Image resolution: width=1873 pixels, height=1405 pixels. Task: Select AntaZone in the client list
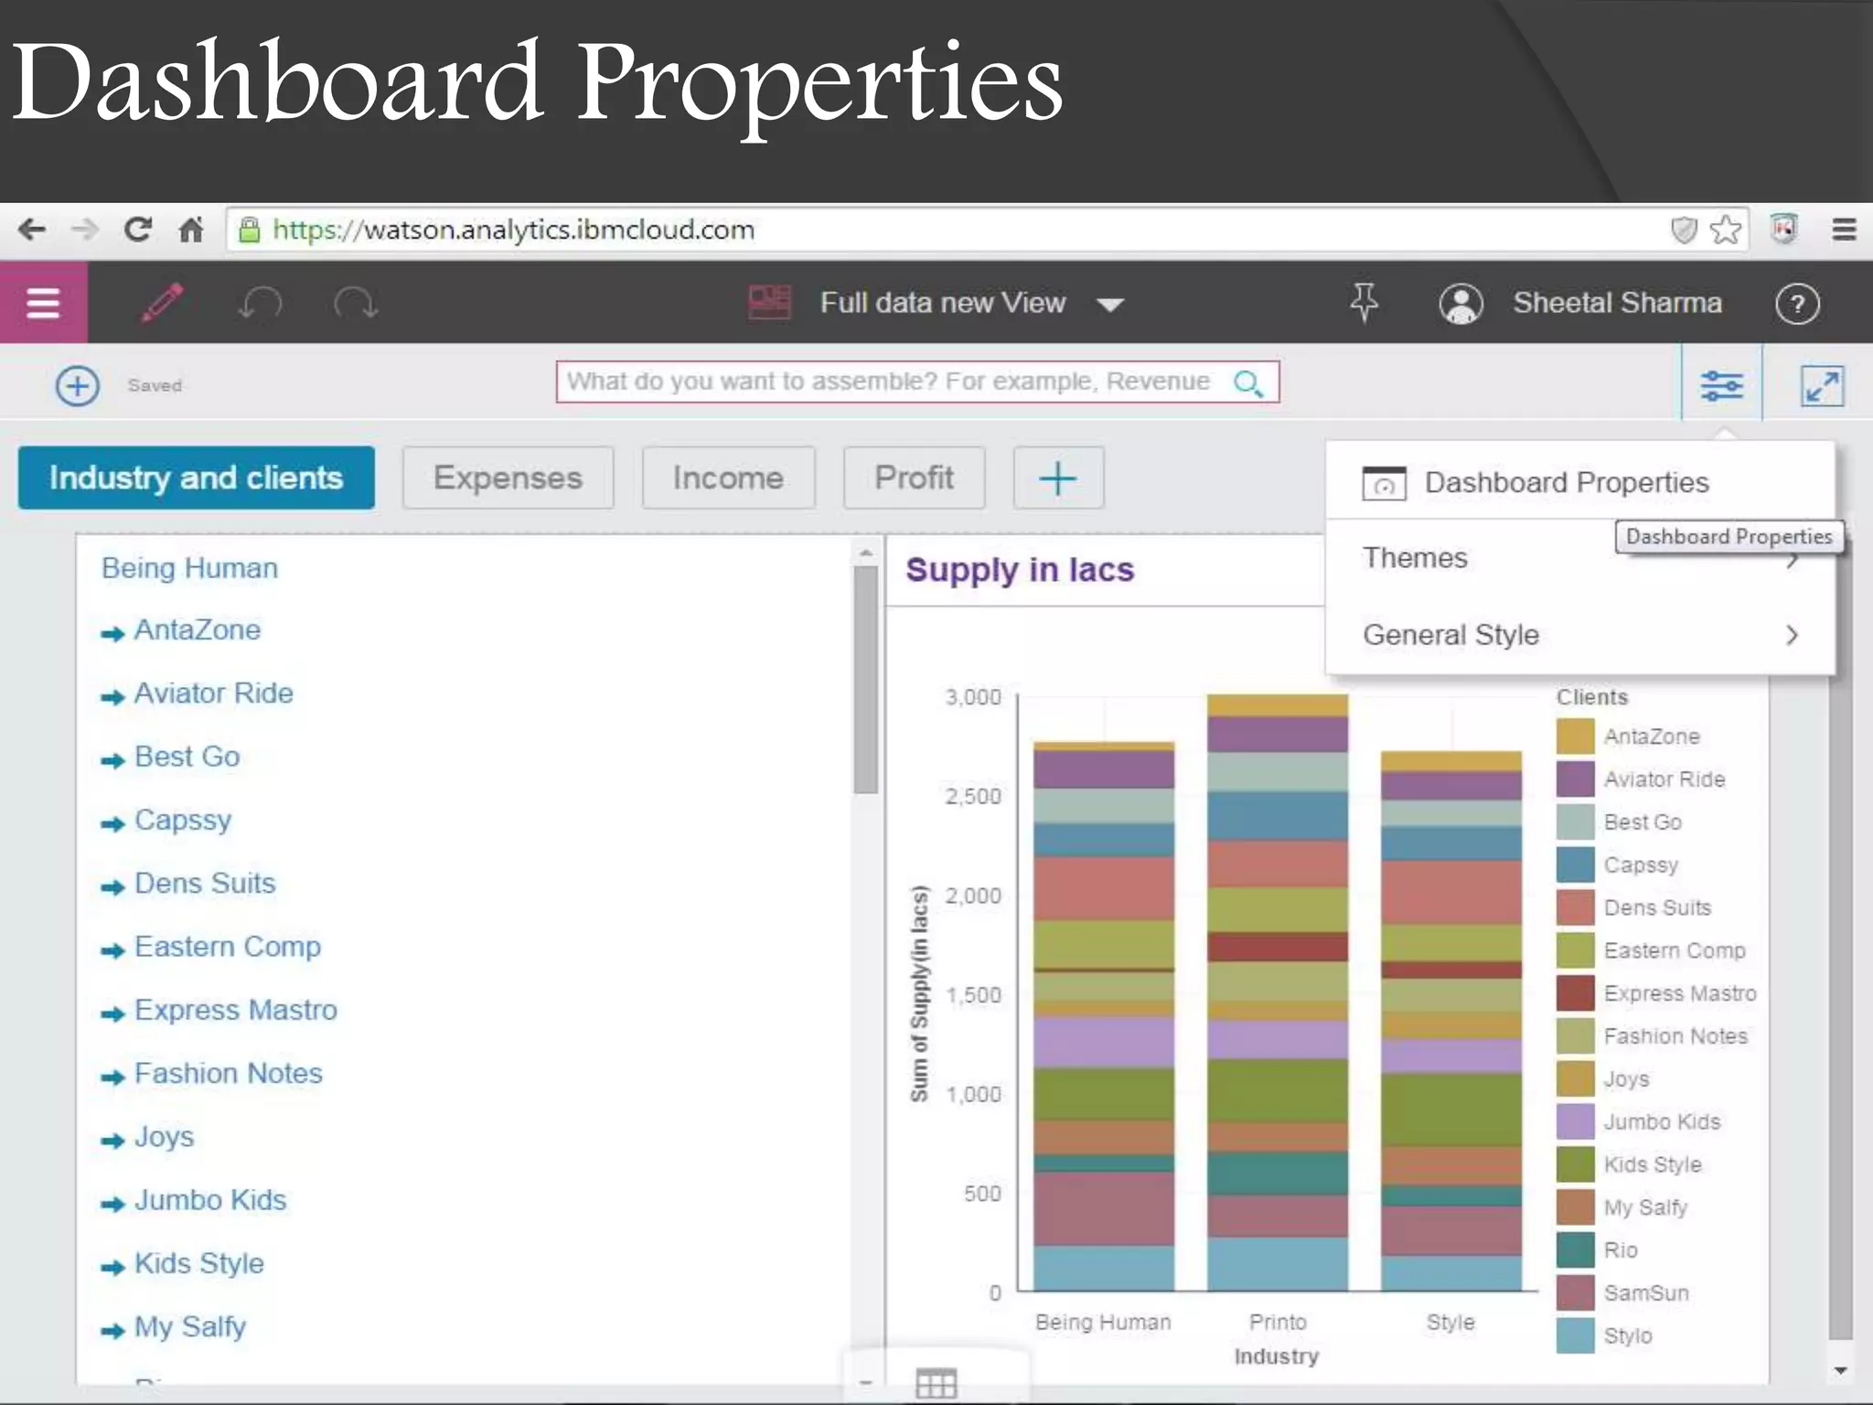point(197,630)
